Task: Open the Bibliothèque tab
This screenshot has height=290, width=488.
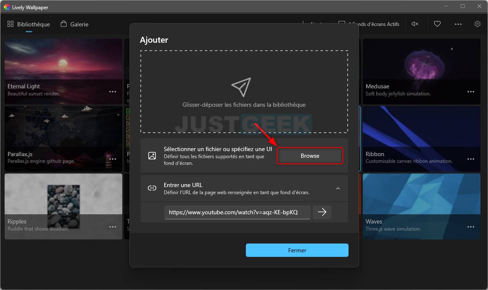Action: (28, 24)
